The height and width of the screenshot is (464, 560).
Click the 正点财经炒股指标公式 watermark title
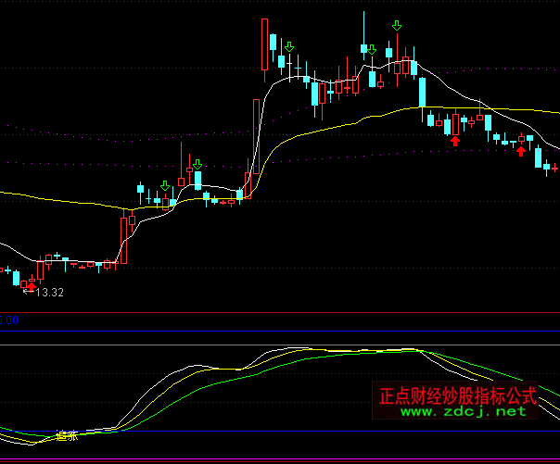tap(458, 395)
